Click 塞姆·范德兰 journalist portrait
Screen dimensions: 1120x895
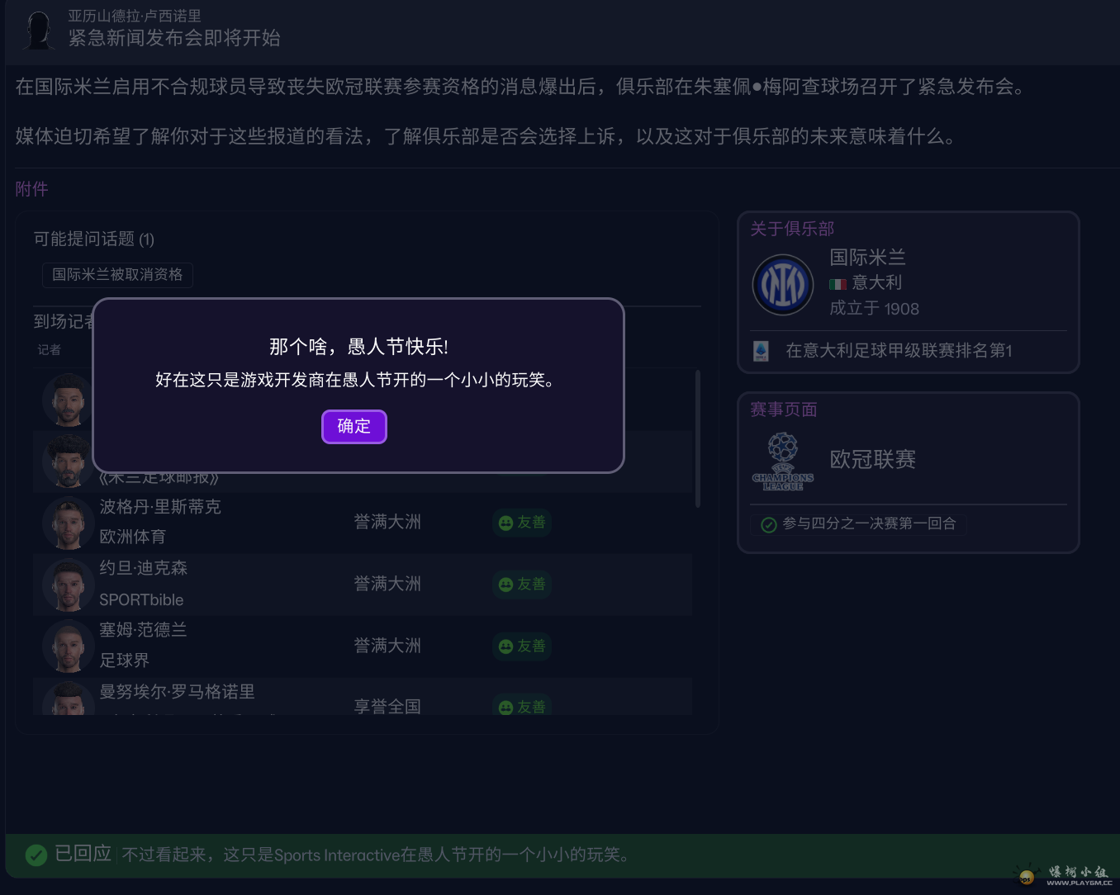coord(68,646)
